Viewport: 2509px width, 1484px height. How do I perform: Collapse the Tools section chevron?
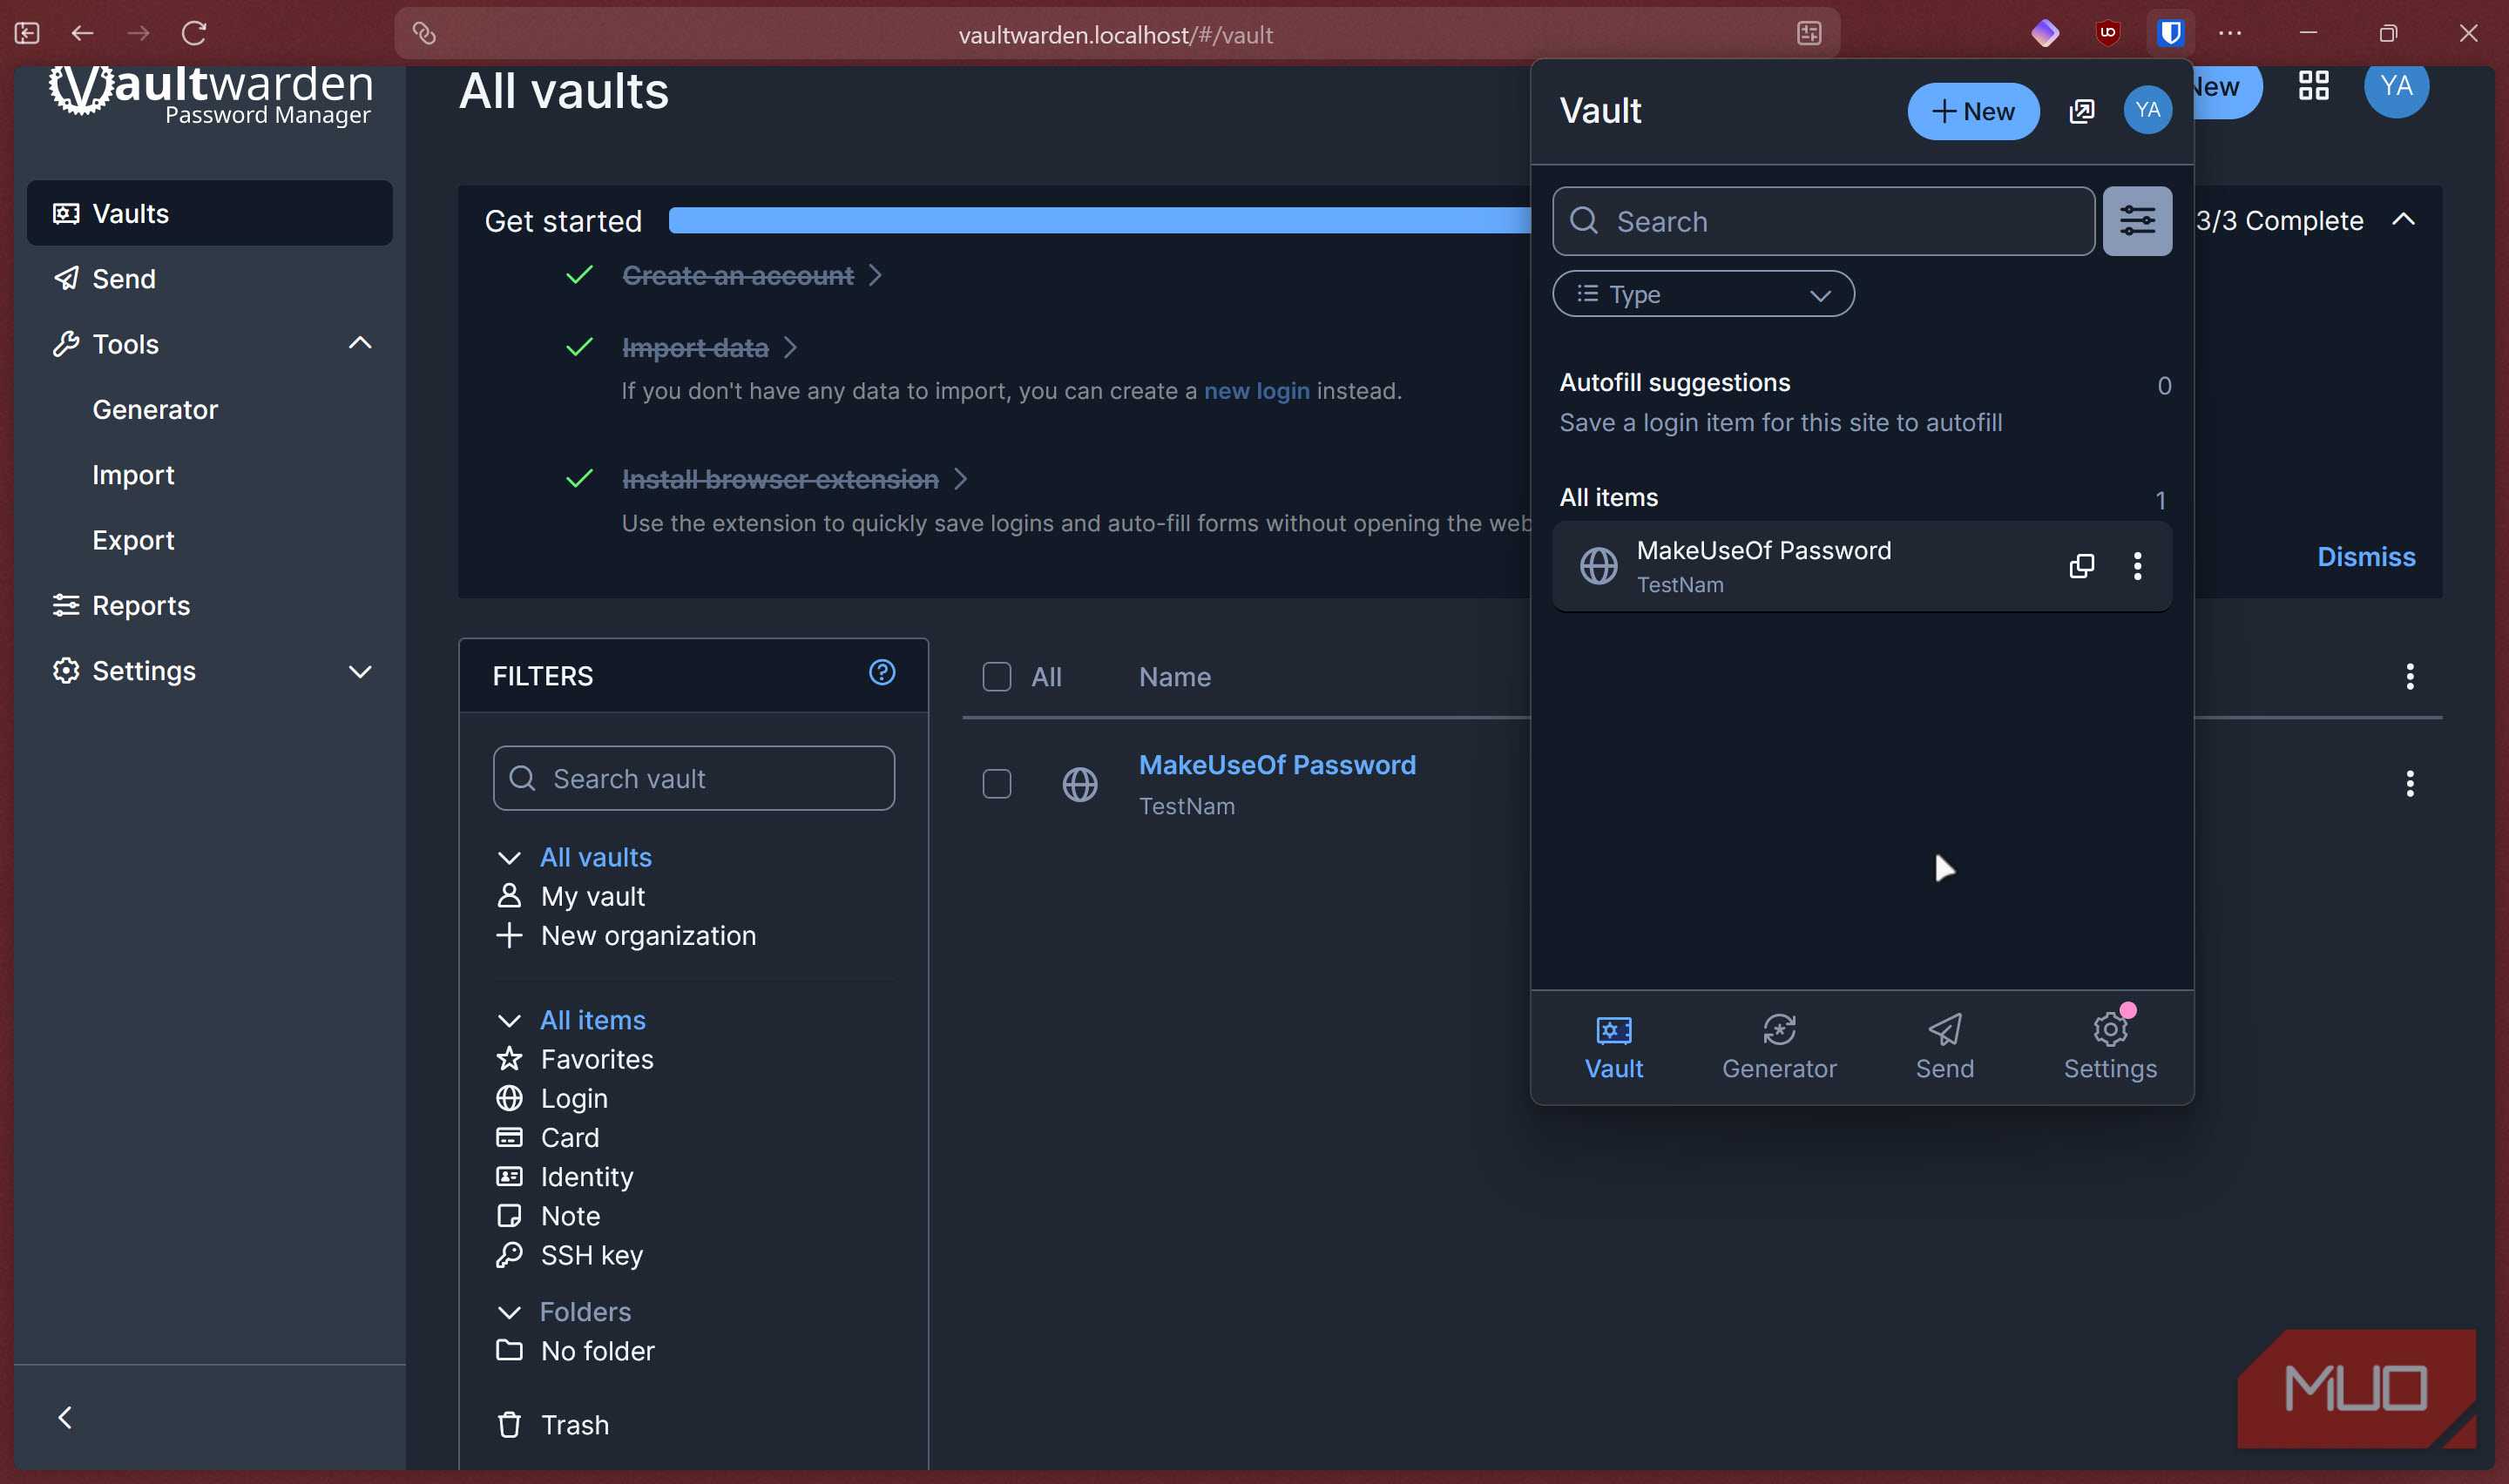pyautogui.click(x=360, y=344)
